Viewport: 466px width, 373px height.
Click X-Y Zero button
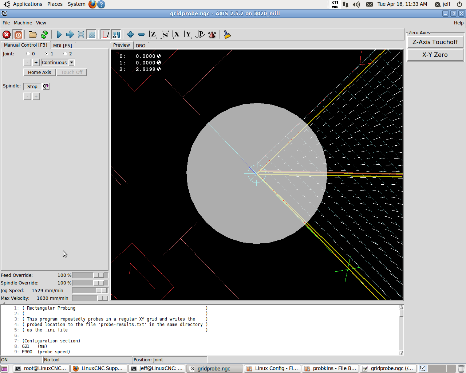click(435, 55)
